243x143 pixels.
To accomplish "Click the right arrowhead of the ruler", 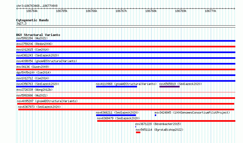I will [235, 8].
